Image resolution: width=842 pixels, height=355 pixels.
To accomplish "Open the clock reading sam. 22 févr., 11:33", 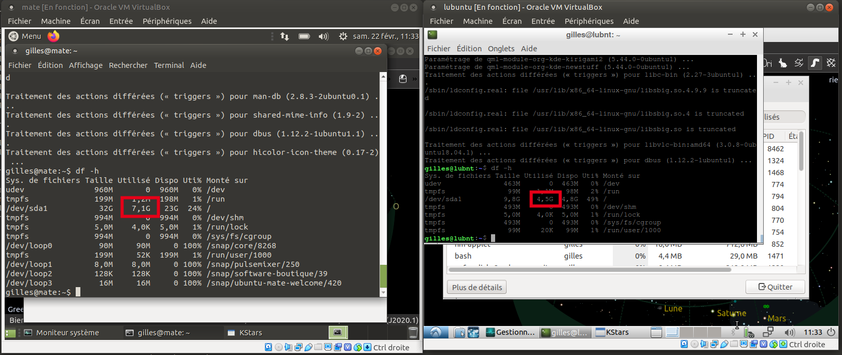I will pos(386,36).
